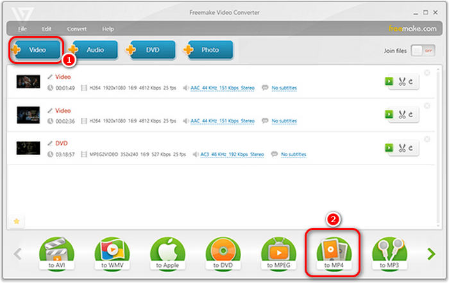
Task: Add a video file with Video button
Action: coord(37,50)
